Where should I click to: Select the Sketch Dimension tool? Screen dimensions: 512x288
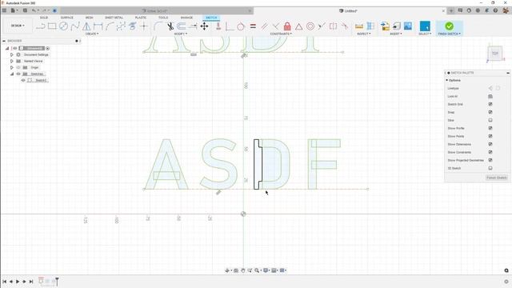coord(98,26)
